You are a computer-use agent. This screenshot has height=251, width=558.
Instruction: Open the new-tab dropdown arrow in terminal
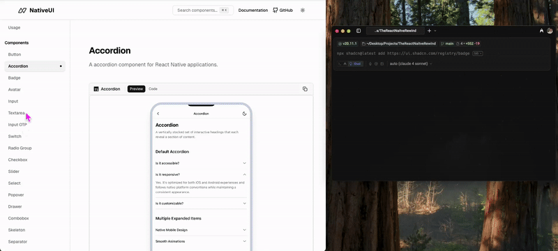[x=435, y=31]
